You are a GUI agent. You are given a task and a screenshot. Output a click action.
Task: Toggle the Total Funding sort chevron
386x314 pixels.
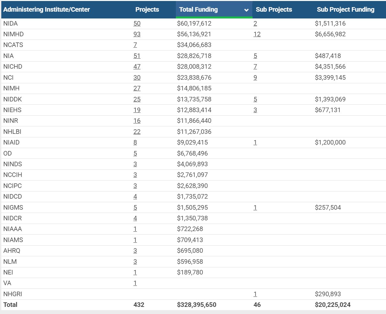[x=246, y=10]
